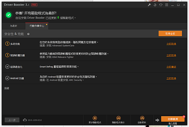Click the 輸入授權 enter license link
This screenshot has width=189, height=127.
(173, 123)
